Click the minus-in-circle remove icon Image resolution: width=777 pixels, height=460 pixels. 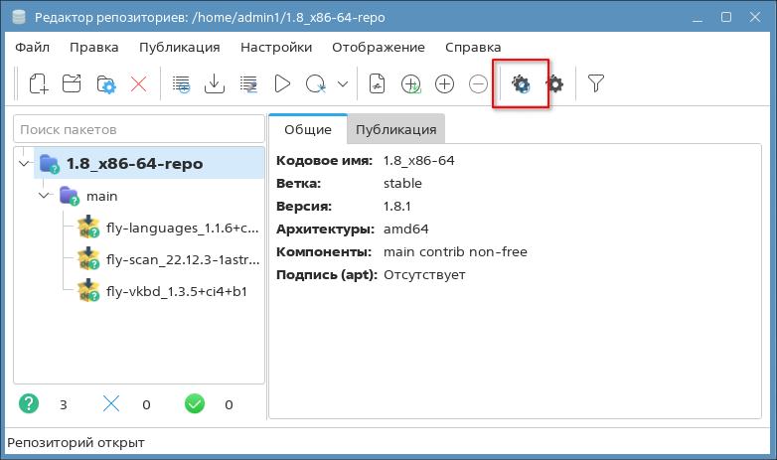pos(478,84)
